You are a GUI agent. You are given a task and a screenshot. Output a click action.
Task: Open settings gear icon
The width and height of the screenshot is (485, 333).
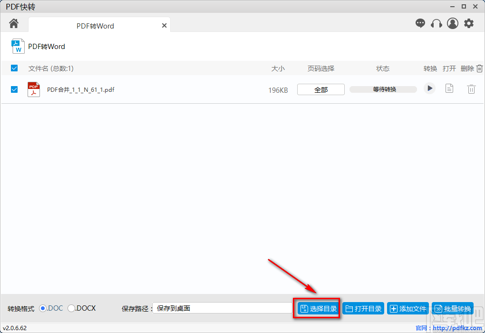click(x=469, y=23)
